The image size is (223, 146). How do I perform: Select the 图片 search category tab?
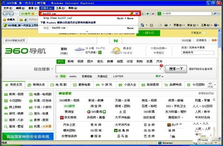(x=90, y=61)
